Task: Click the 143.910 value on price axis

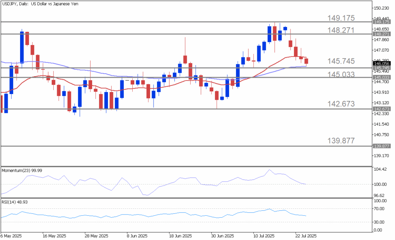Action: [x=381, y=92]
